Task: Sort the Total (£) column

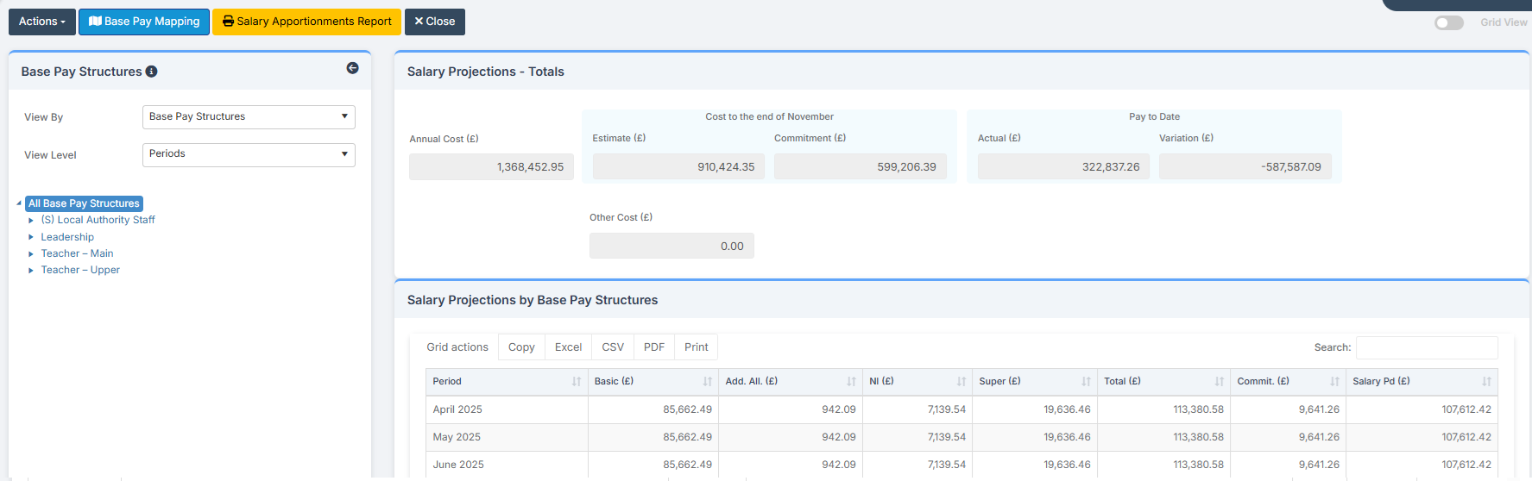Action: pyautogui.click(x=1220, y=381)
